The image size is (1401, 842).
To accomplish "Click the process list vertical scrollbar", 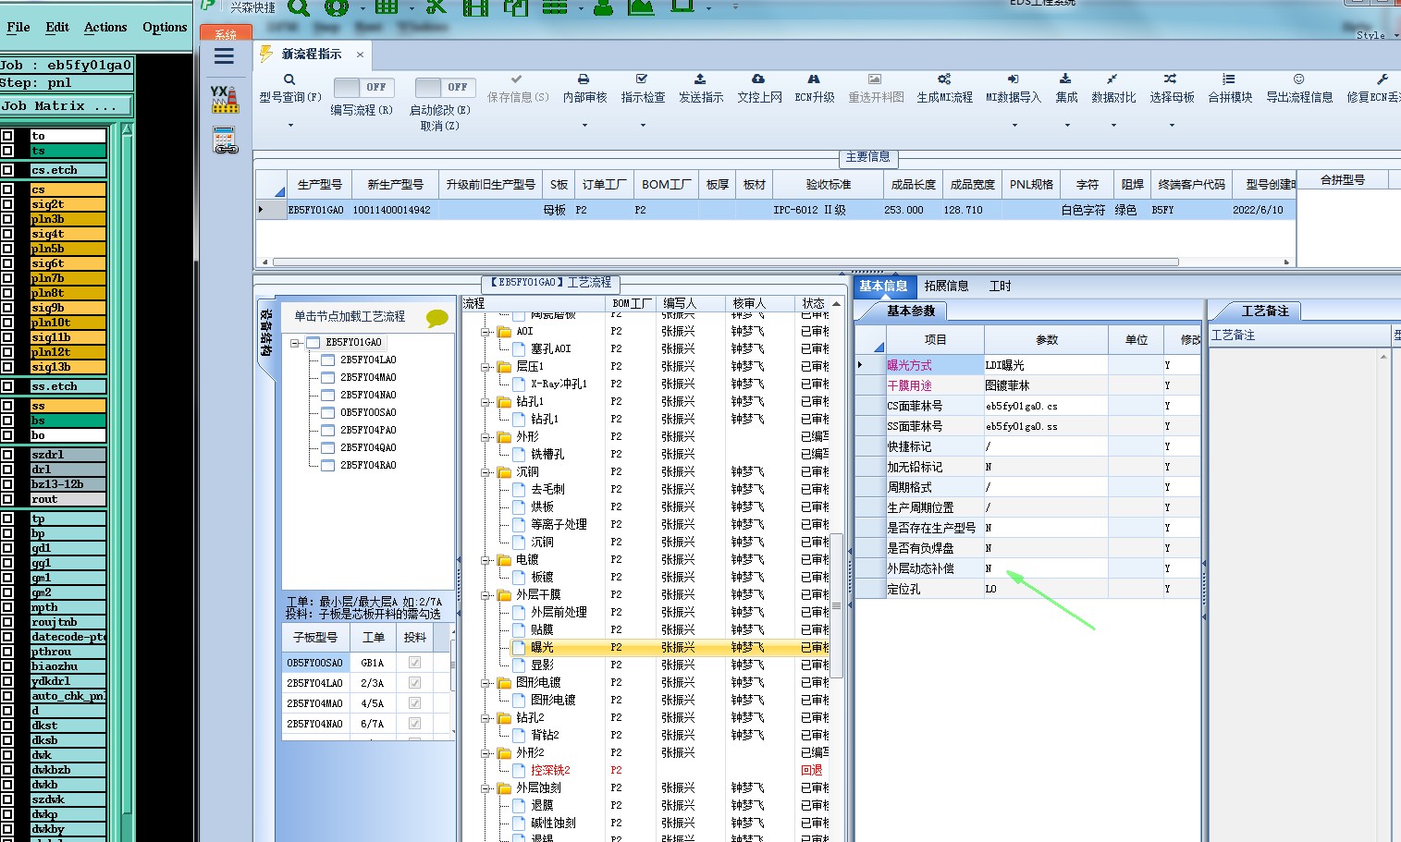I will pos(836,604).
